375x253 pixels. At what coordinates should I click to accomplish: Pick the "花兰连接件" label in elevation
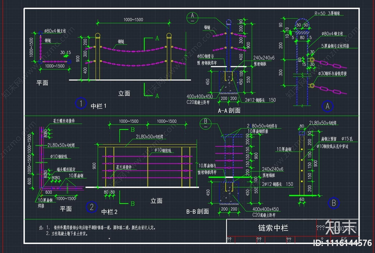point(124,167)
